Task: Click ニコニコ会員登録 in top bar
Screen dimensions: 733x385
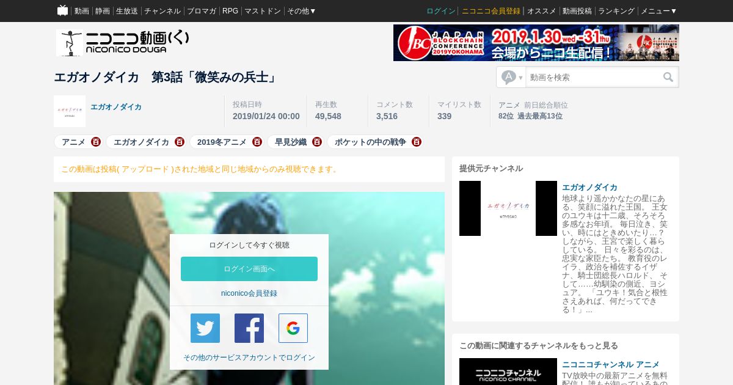Action: click(x=491, y=11)
